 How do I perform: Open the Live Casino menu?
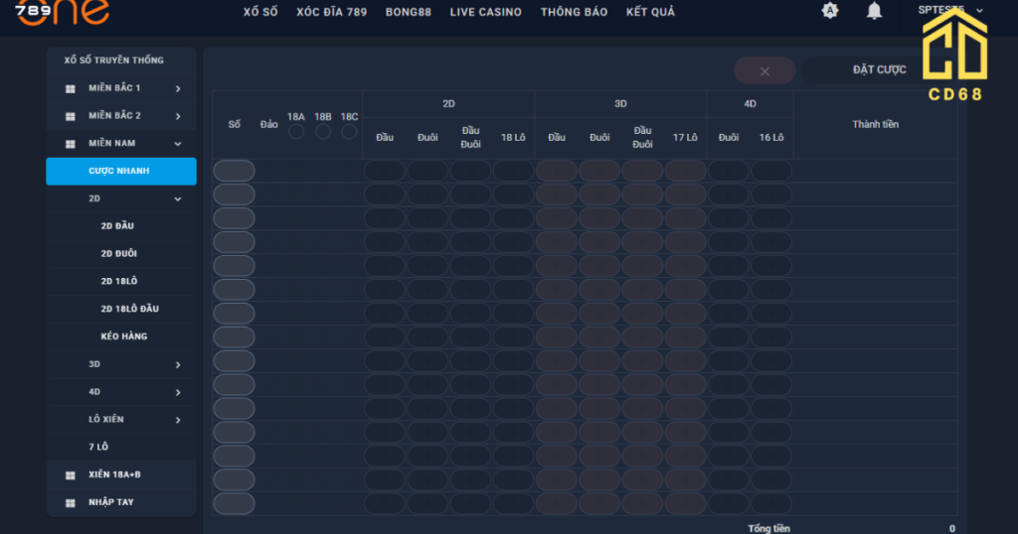(x=485, y=12)
